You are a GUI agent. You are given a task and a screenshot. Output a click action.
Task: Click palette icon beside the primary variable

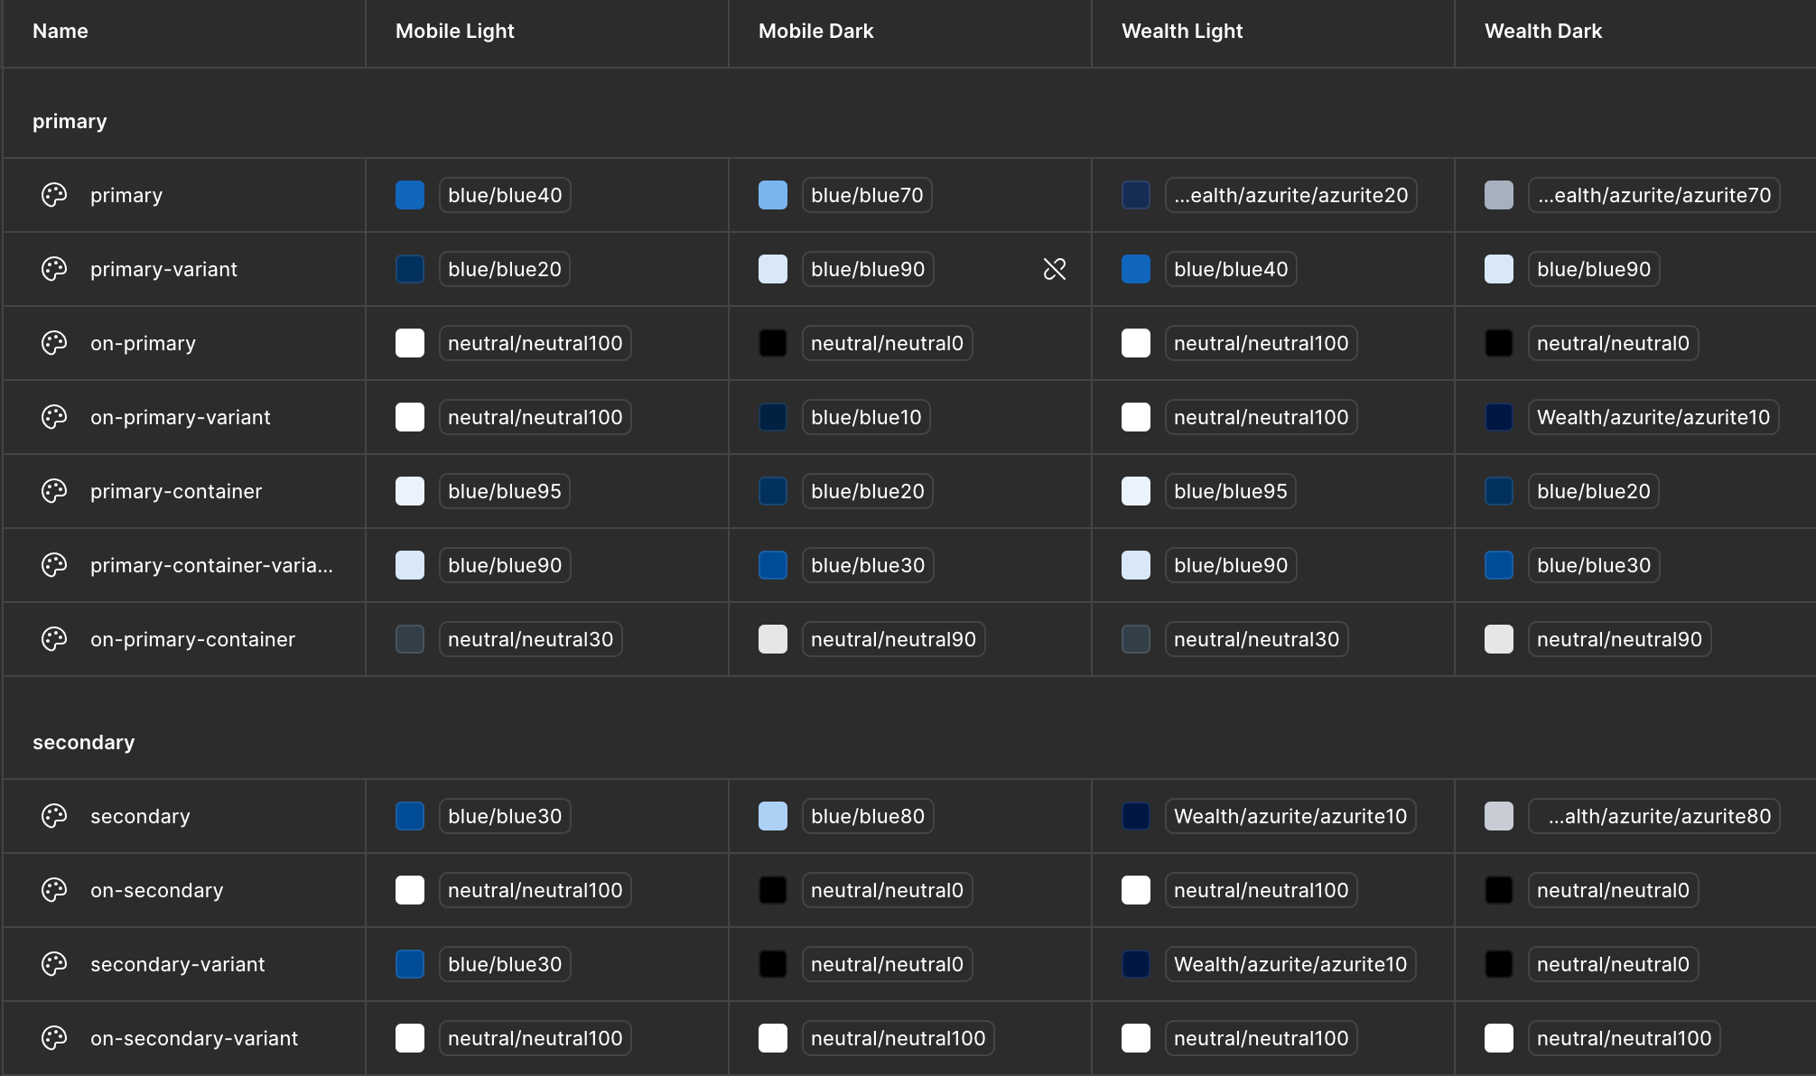[54, 195]
